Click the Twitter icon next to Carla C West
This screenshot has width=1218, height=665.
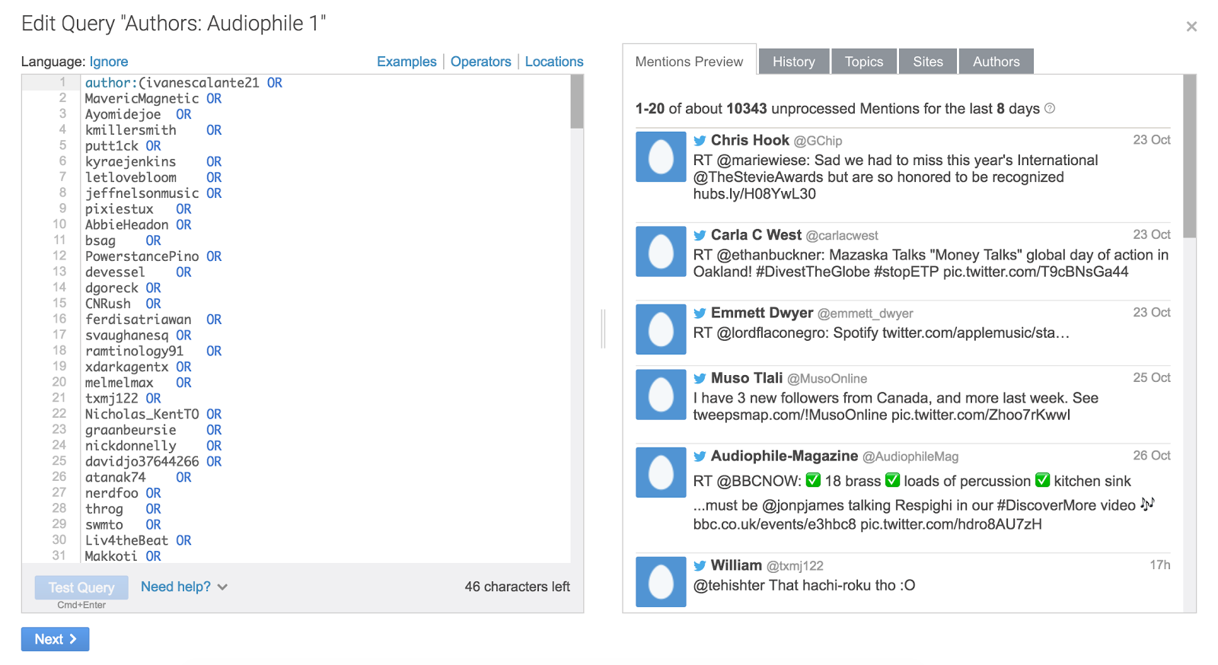tap(700, 236)
